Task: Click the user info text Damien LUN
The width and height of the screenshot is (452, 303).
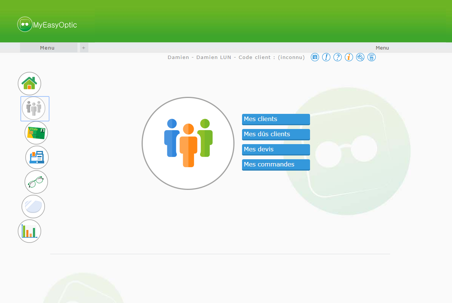Action: (214, 57)
